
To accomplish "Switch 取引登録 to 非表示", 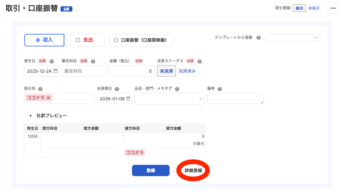I will (314, 8).
